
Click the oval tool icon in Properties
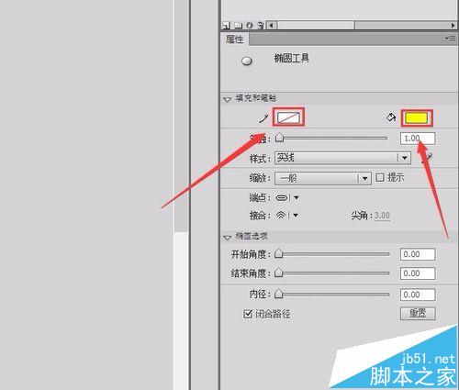click(247, 61)
